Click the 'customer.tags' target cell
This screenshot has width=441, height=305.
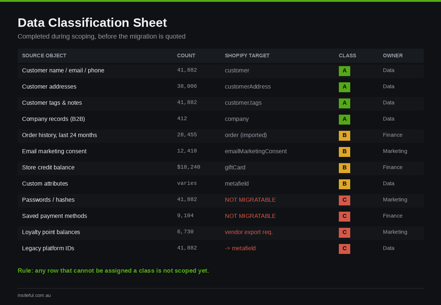point(243,103)
